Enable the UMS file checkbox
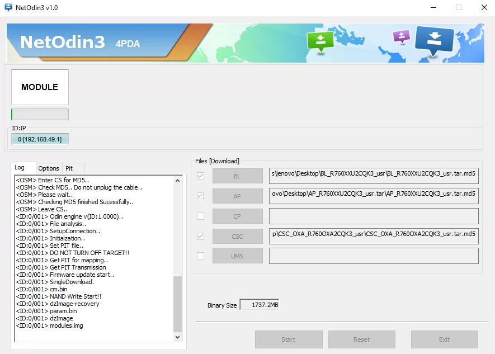This screenshot has width=495, height=354. (201, 256)
